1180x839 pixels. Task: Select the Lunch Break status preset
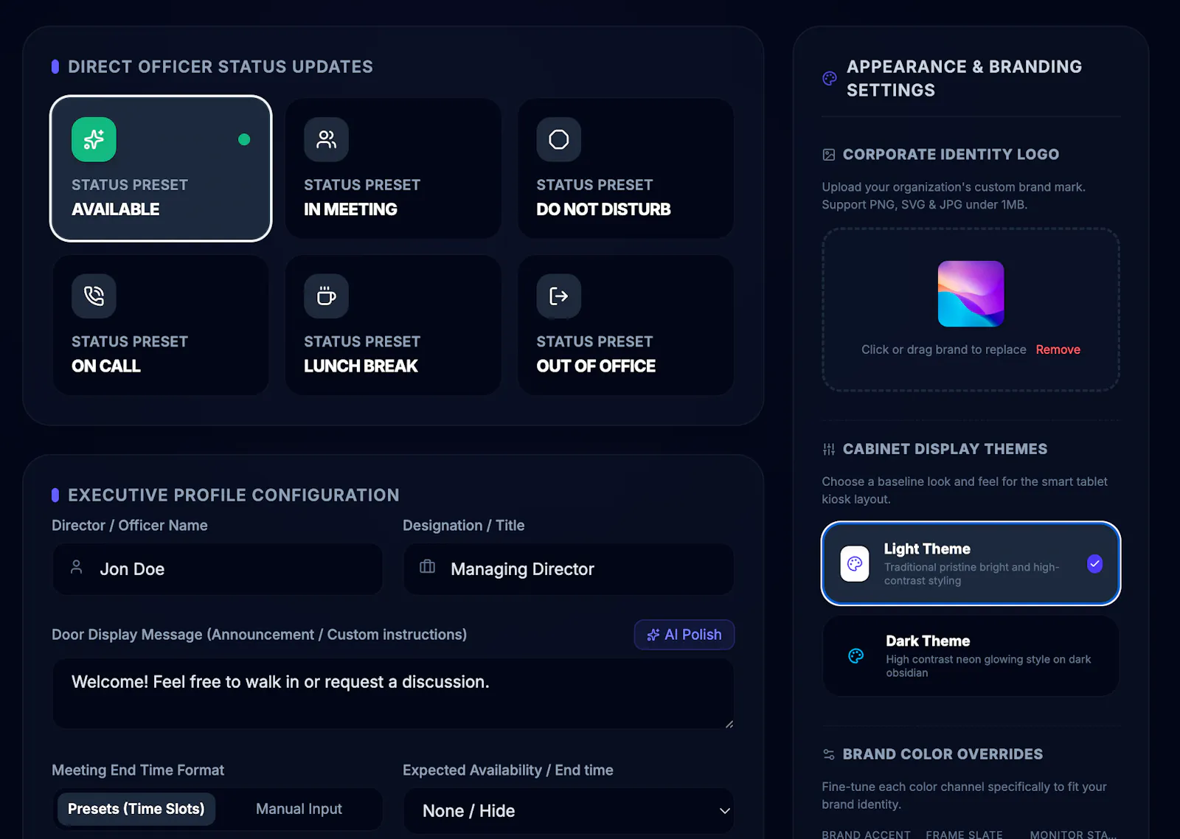(393, 325)
